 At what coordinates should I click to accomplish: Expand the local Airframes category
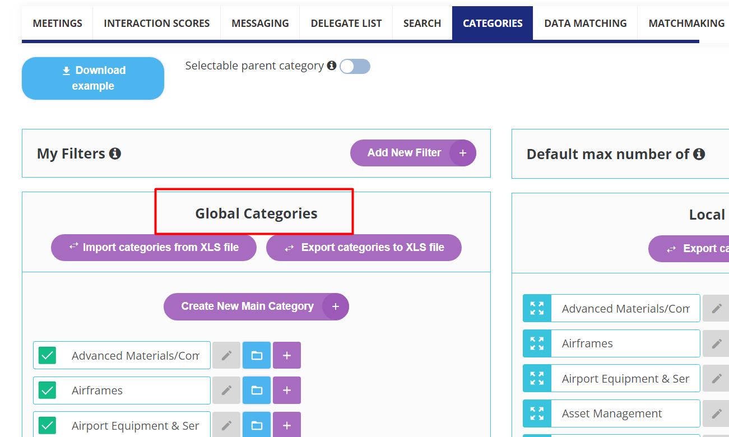(x=537, y=343)
